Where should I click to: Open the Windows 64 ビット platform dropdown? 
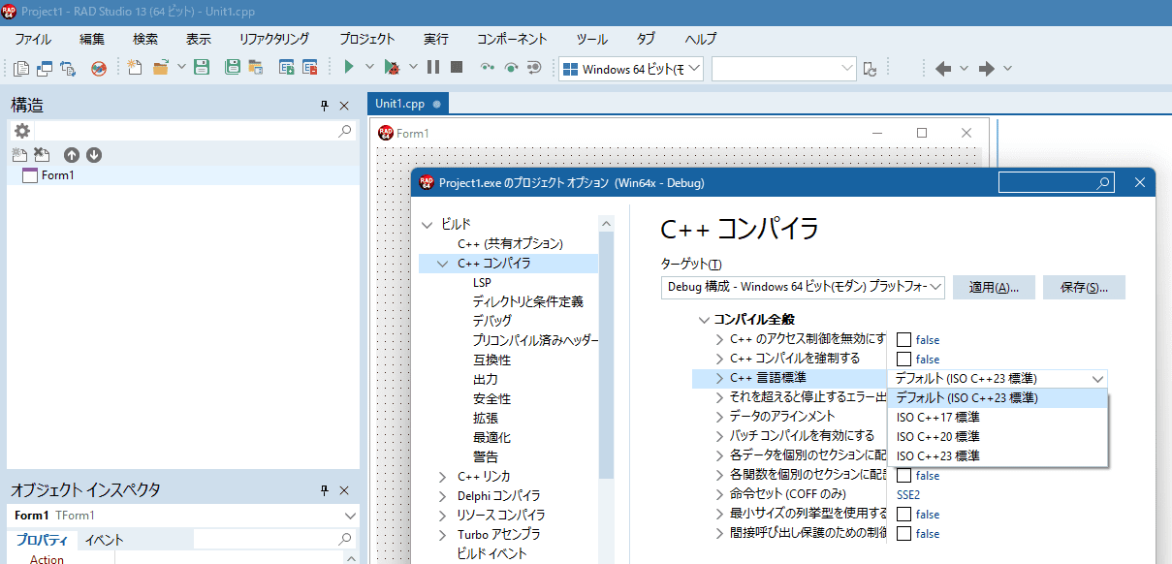point(631,69)
